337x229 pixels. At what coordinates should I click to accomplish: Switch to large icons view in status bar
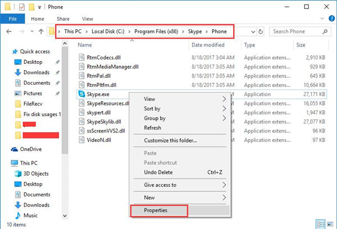[x=330, y=225]
